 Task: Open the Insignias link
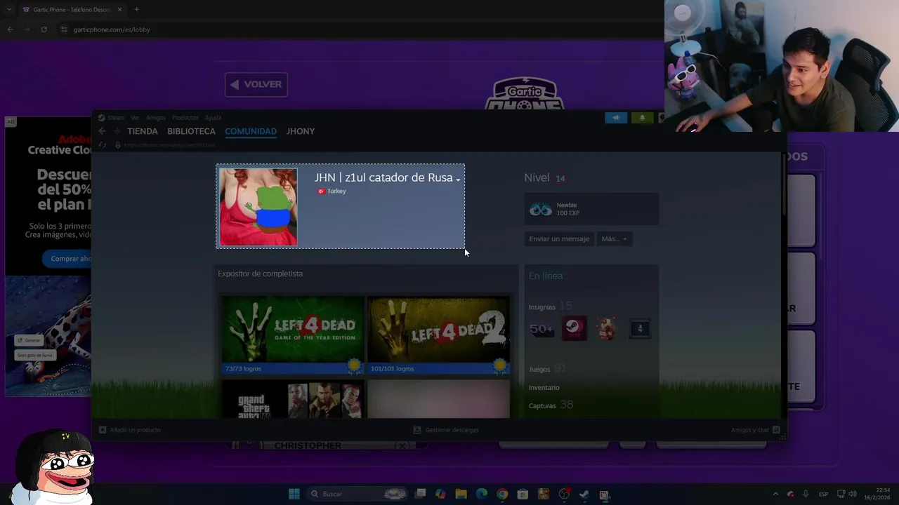point(542,307)
